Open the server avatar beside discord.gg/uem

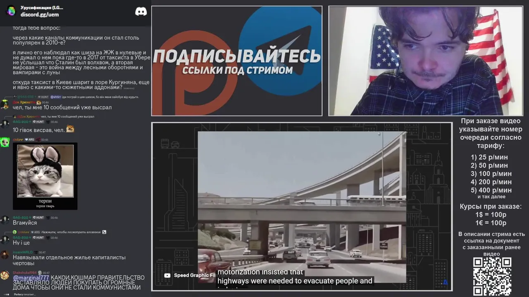(x=12, y=11)
